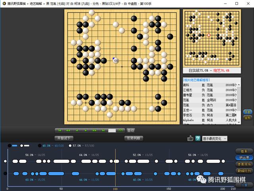Click the blue 44.0% - 11/25 segment label
254x191 pixels.
(x=89, y=180)
